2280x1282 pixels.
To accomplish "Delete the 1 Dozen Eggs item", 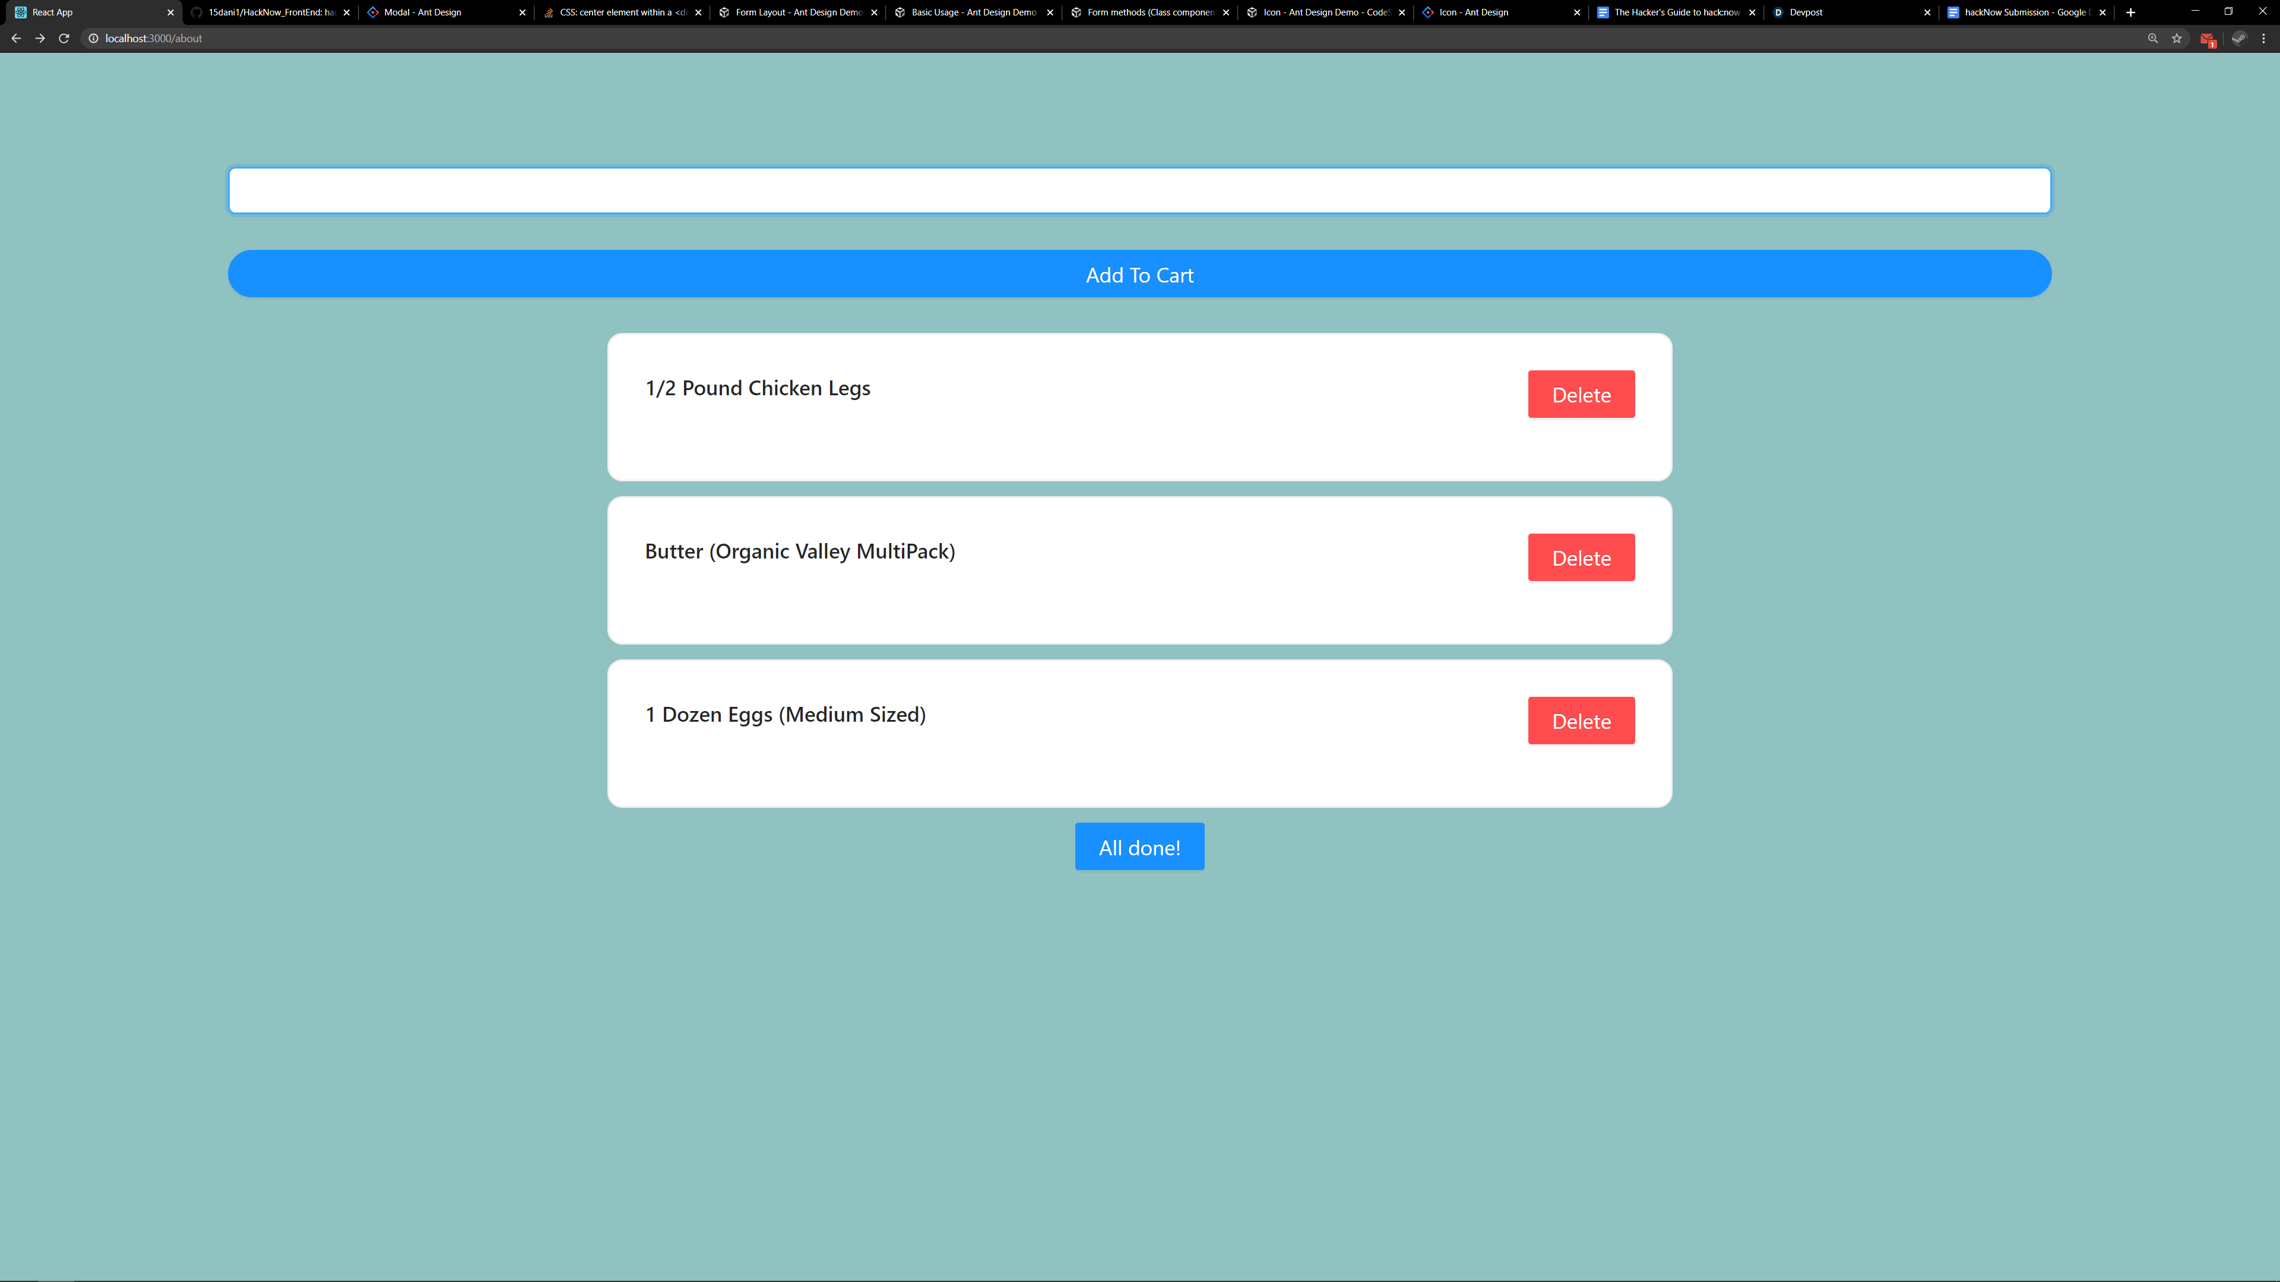I will (1581, 721).
